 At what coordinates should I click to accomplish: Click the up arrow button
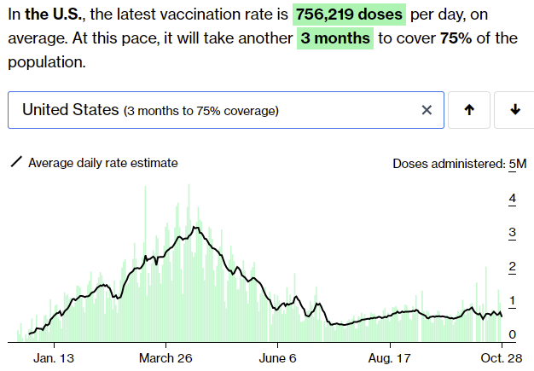(x=468, y=110)
